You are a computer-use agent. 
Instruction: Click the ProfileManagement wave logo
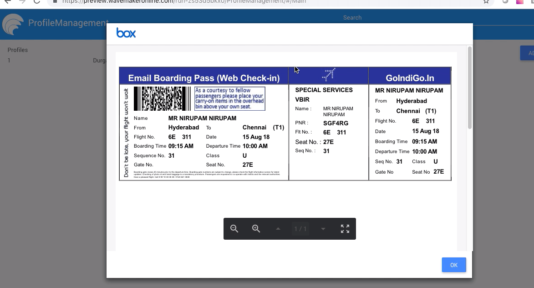point(13,25)
